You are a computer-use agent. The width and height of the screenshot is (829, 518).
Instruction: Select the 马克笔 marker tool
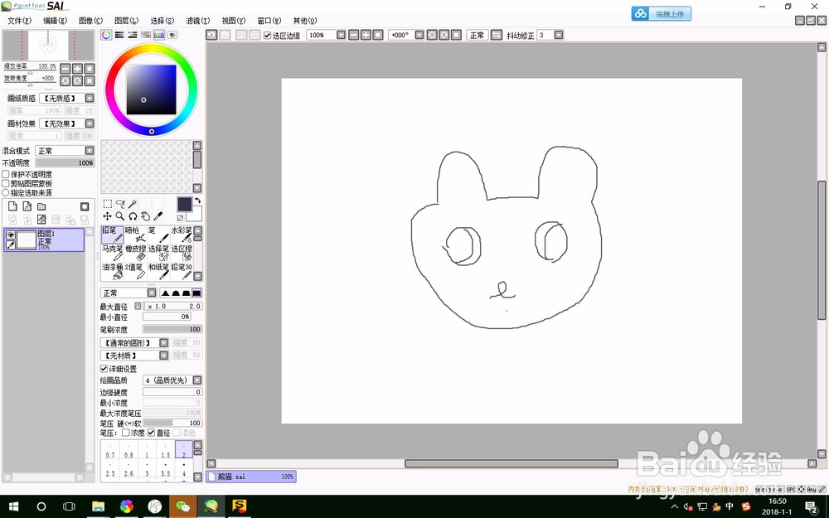click(112, 253)
